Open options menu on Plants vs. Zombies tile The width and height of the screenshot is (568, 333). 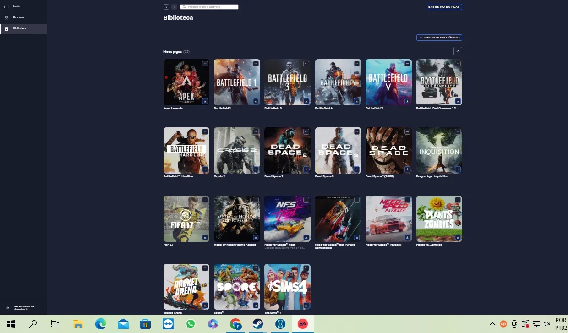pos(458,200)
